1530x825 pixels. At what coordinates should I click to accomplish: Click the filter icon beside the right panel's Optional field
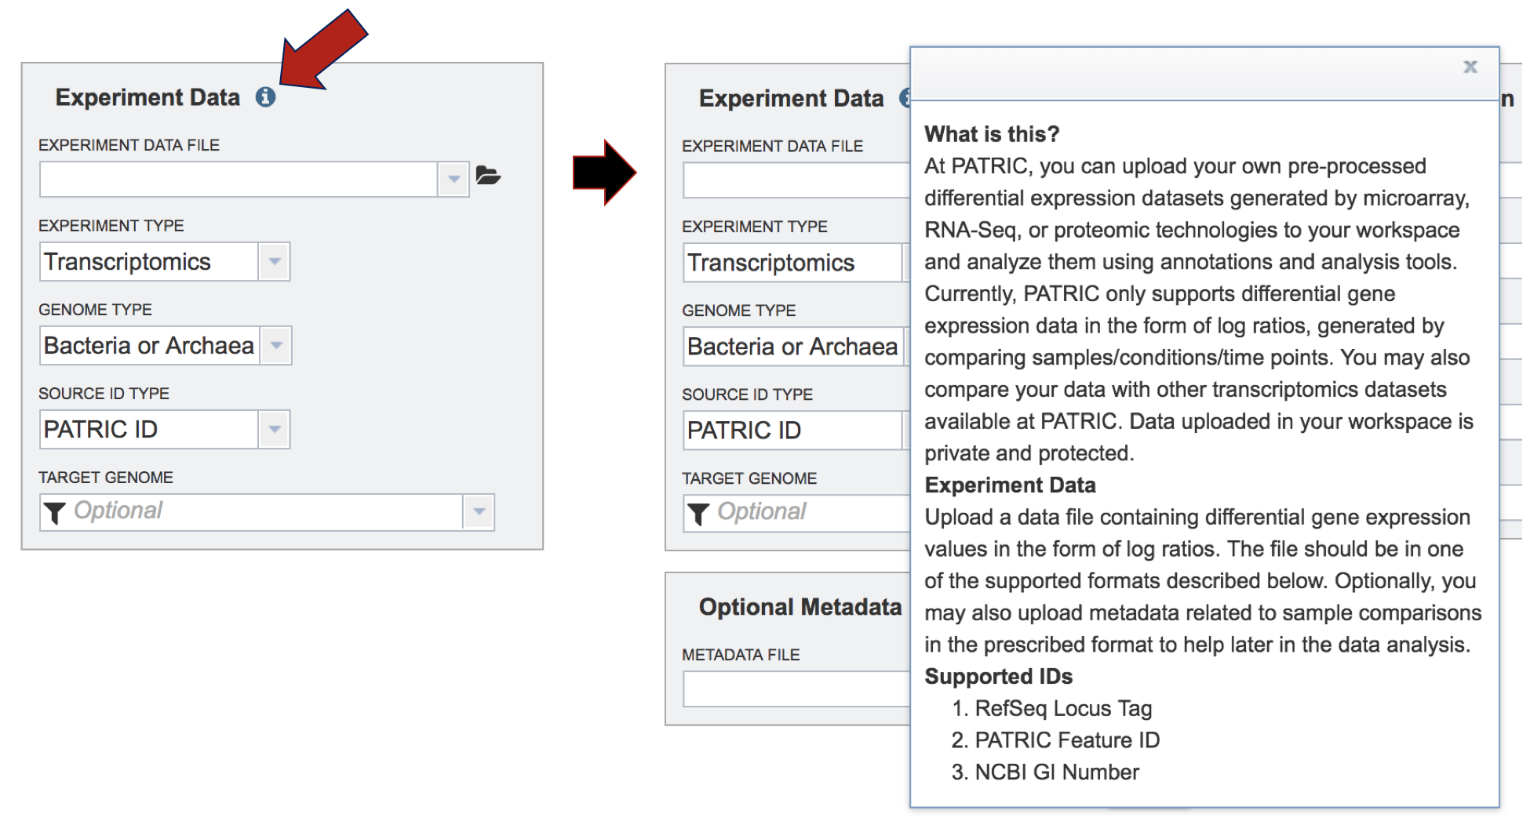[698, 513]
